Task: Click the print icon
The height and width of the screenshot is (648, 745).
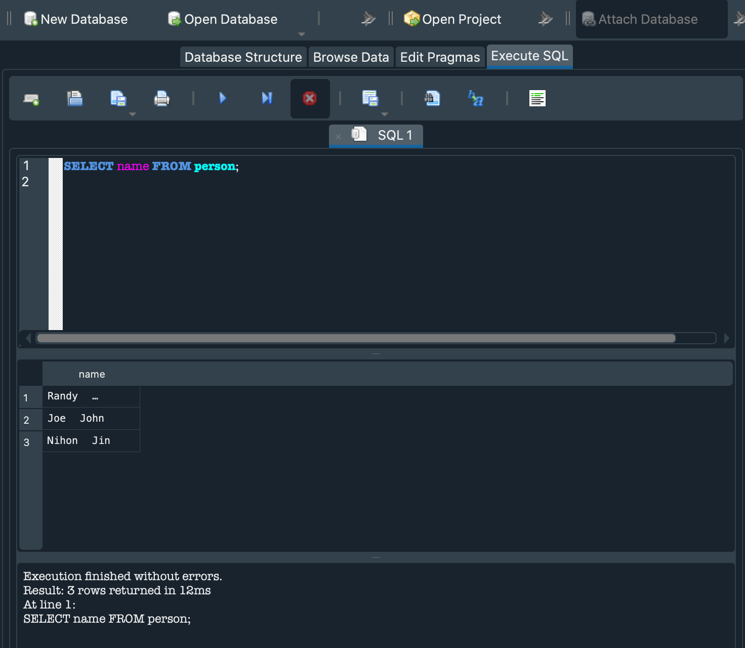Action: pyautogui.click(x=162, y=98)
